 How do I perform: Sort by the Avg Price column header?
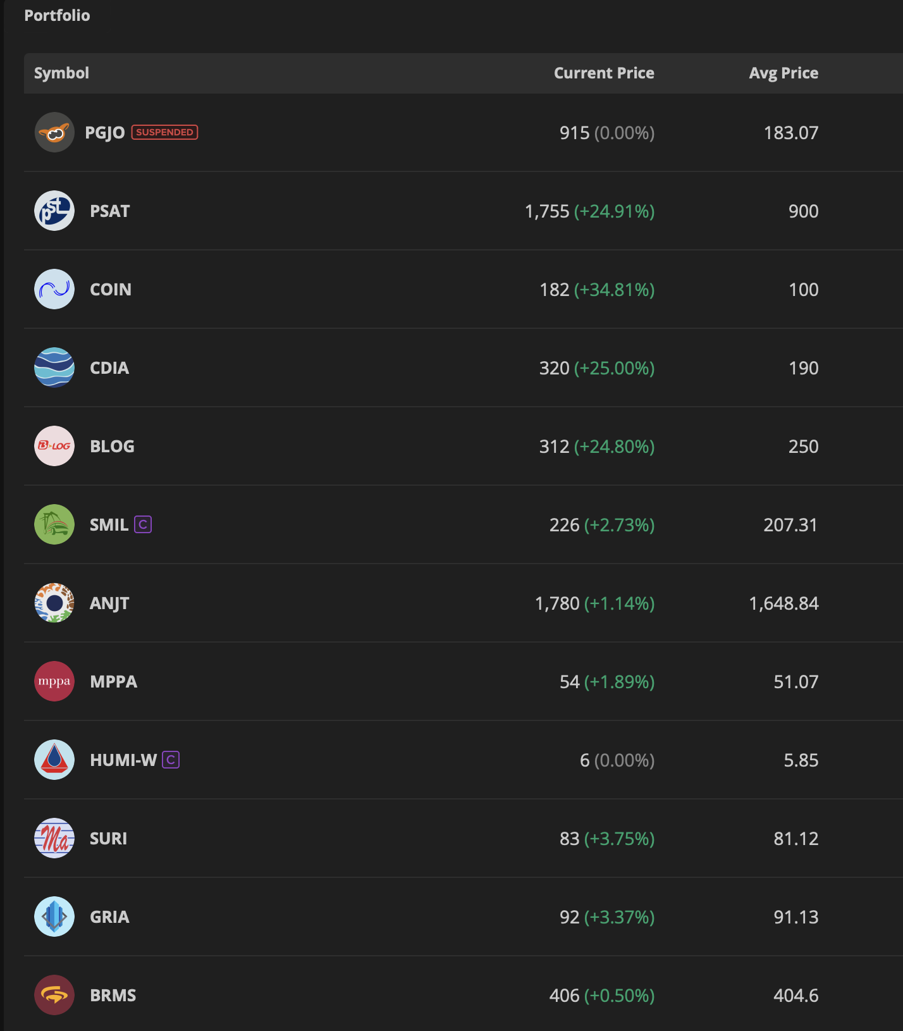click(x=783, y=73)
